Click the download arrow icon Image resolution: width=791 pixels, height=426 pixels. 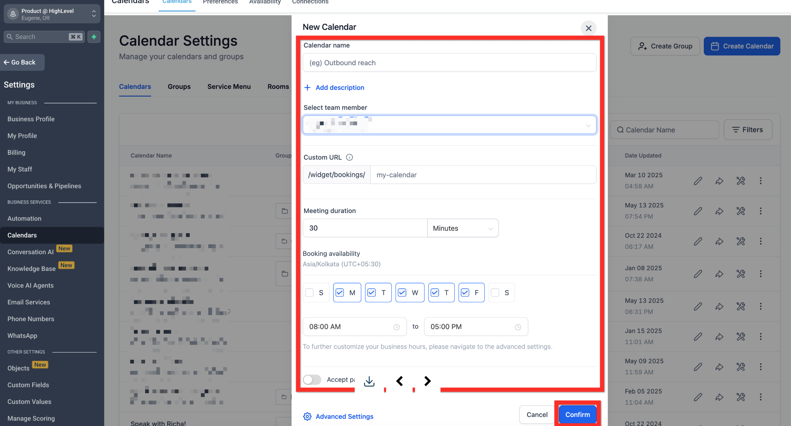click(369, 381)
